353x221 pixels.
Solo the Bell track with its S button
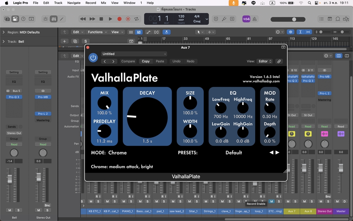18,210
